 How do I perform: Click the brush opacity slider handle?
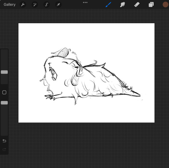pos(4,103)
